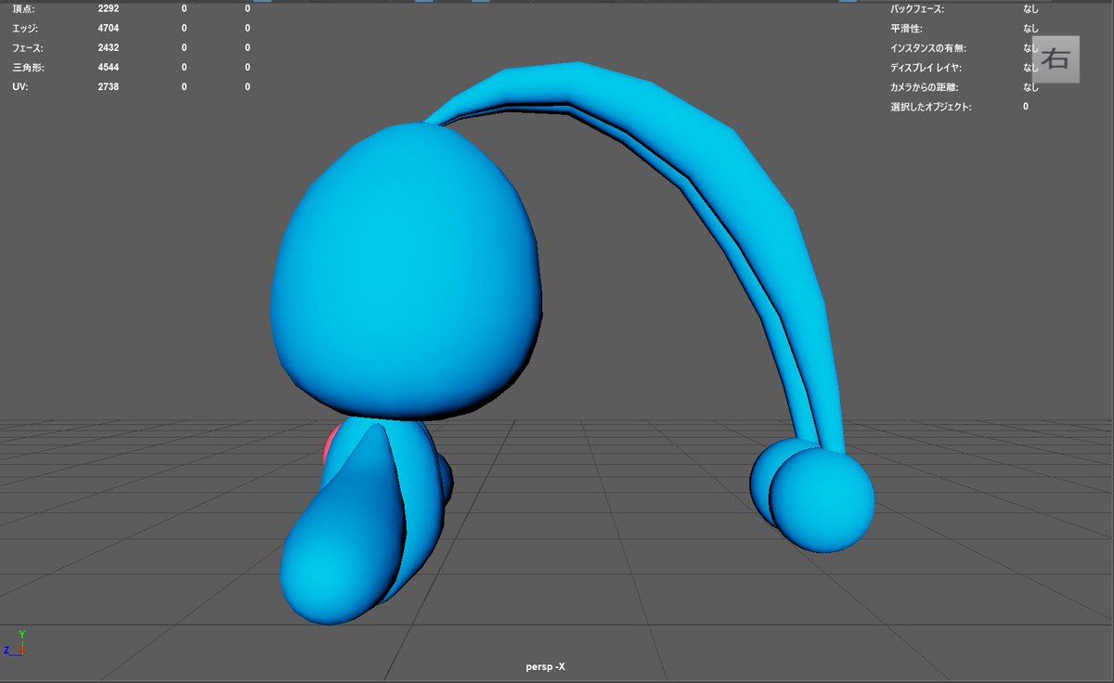Click the 0 value beside 選択したオブジェクト

coord(1026,107)
